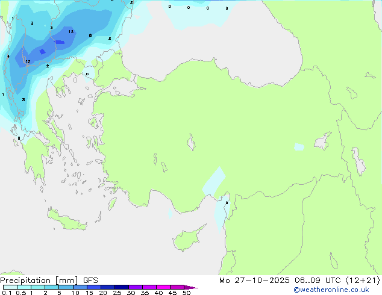Click the 0.1–0.5 mm legend swatch

pyautogui.click(x=10, y=287)
